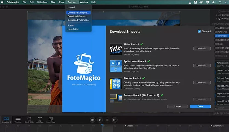The height and width of the screenshot is (132, 229).
Task: Open the volume control in menu bar
Action: 214,2
